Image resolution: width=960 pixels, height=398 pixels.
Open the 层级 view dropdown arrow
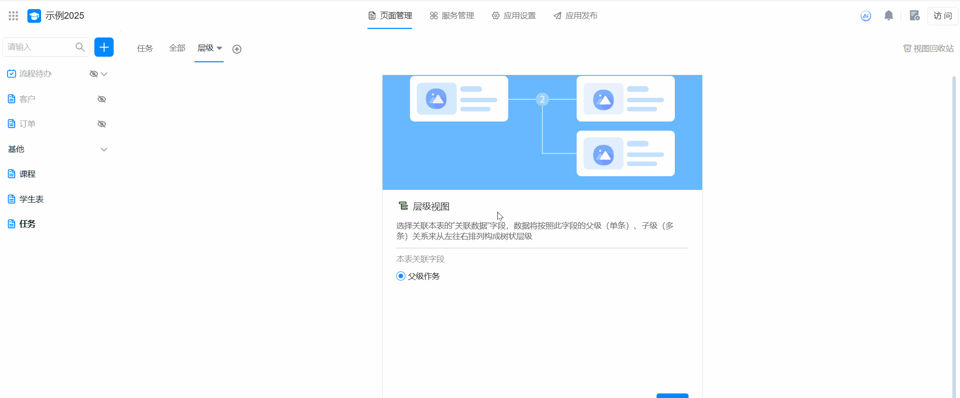(x=220, y=48)
